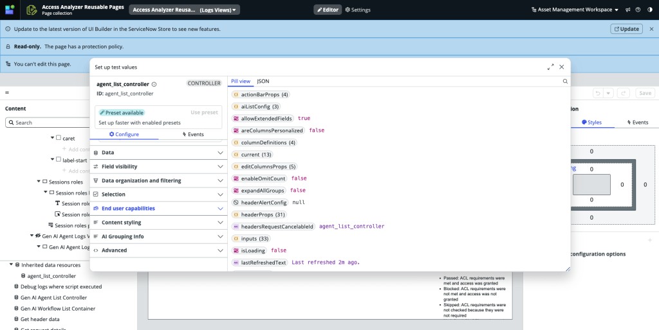Select Debug logs where script executed

pos(61,287)
